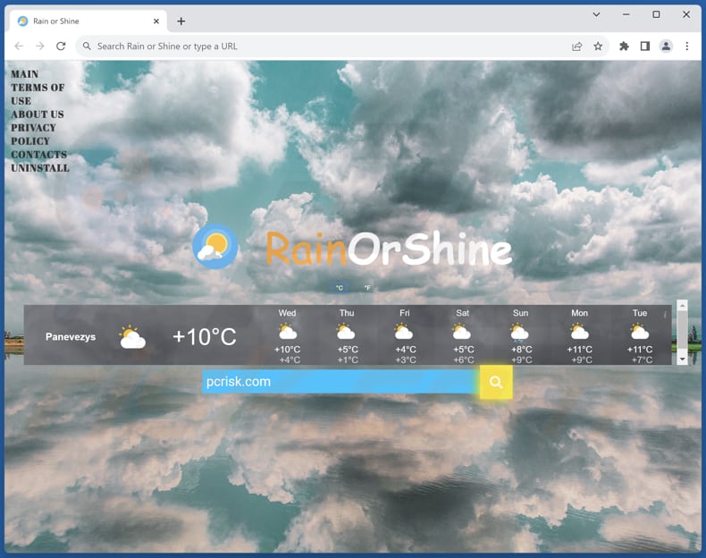Open the Chrome three-dot menu
Viewport: 706px width, 558px height.
[686, 46]
